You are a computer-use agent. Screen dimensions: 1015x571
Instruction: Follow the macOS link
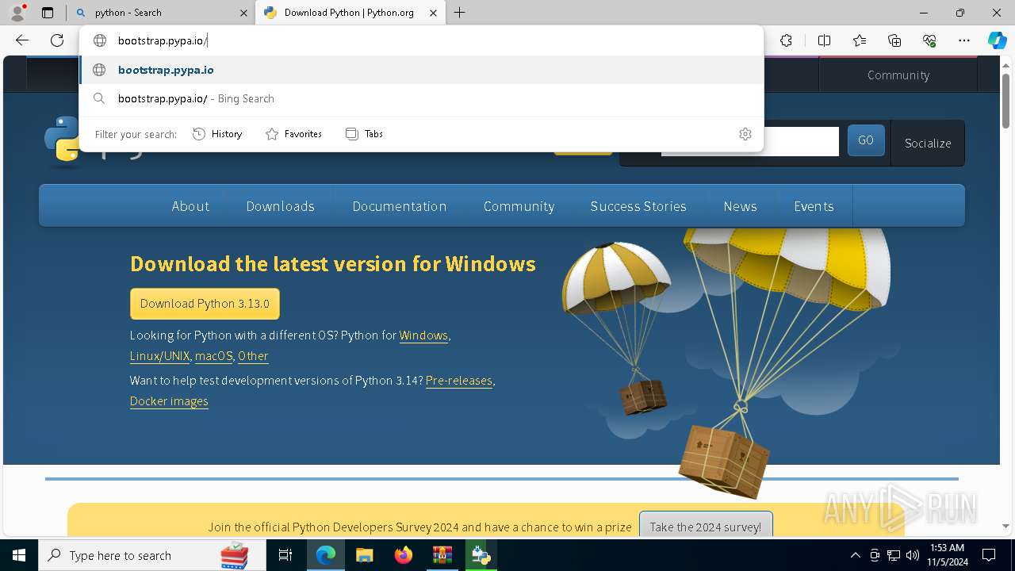(214, 356)
